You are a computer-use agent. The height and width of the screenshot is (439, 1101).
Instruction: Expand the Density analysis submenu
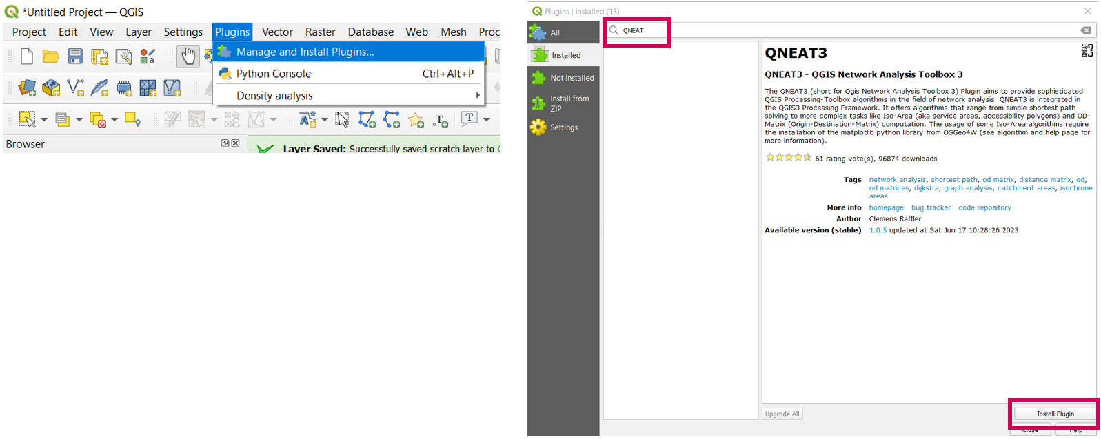pyautogui.click(x=476, y=96)
